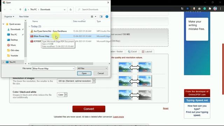Select This PC under Quick access
This screenshot has width=224, height=126.
coord(14,35)
